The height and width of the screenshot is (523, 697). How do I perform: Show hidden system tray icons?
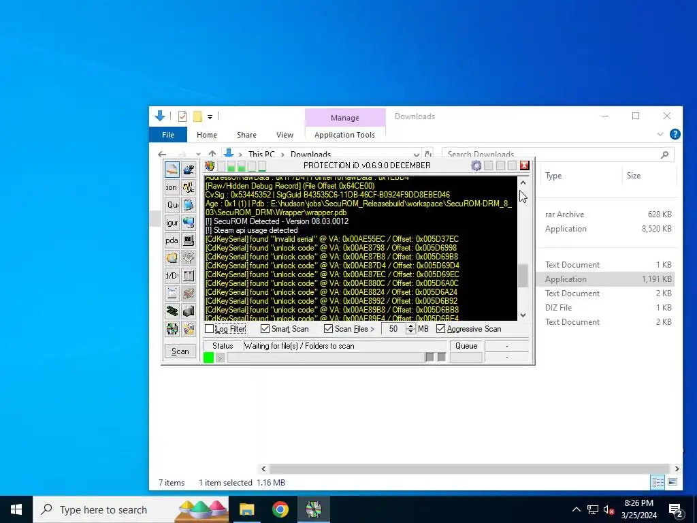576,509
